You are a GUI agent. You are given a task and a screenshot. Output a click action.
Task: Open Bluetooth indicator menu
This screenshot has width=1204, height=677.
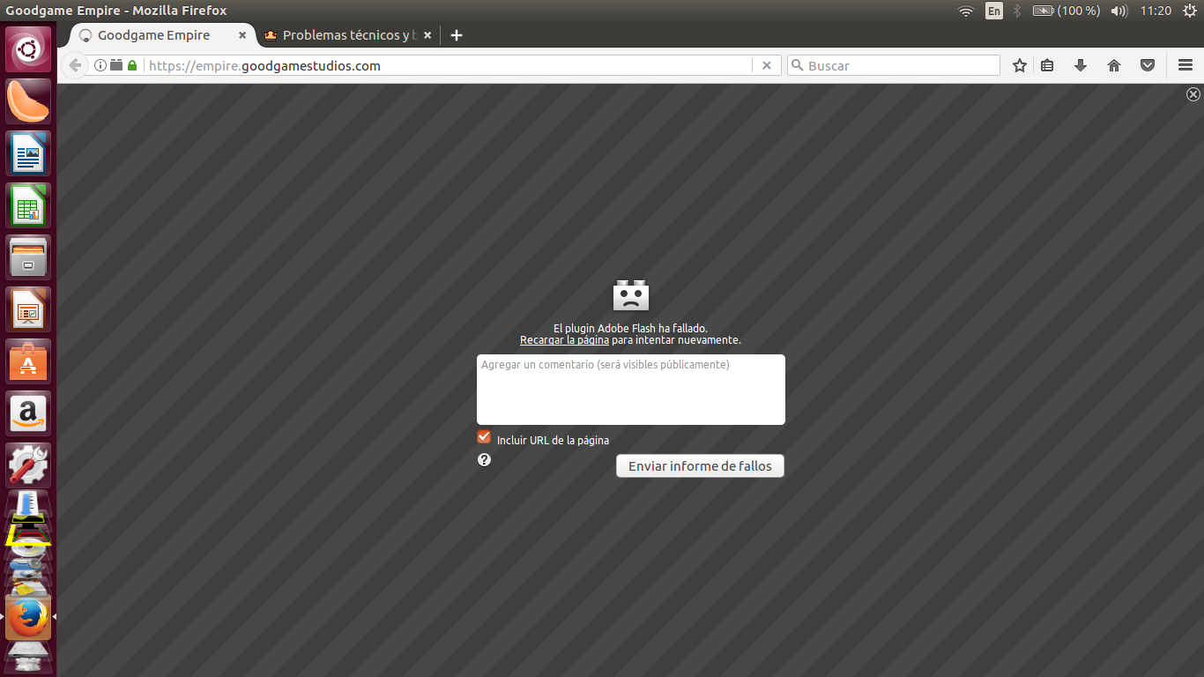point(1016,11)
